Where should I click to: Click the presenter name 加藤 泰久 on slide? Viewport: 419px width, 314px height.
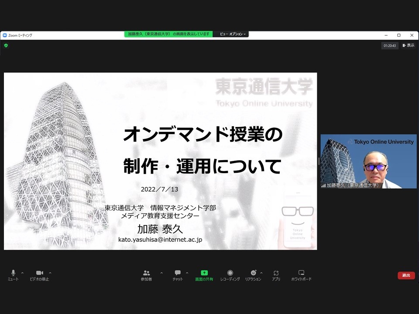coord(160,229)
